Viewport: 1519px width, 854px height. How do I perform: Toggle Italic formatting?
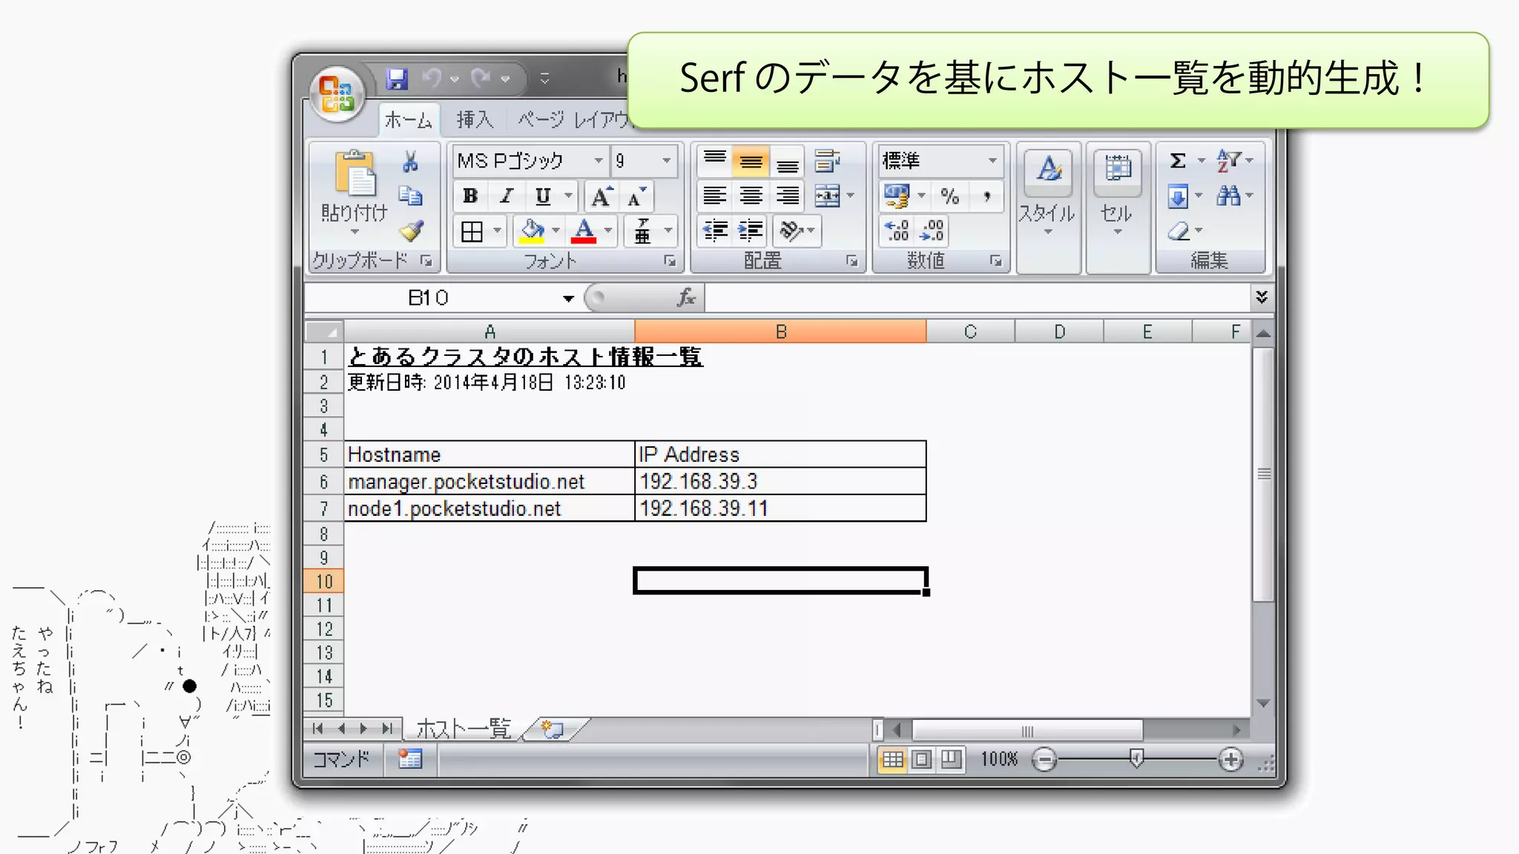[507, 196]
